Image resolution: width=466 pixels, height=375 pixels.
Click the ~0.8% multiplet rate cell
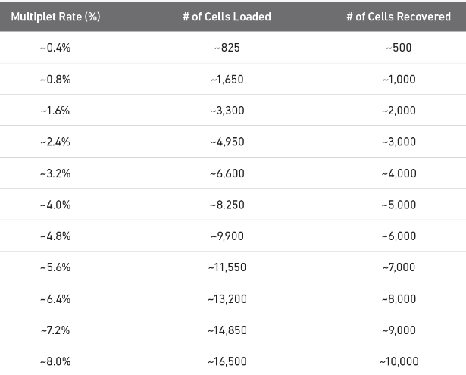(x=54, y=79)
